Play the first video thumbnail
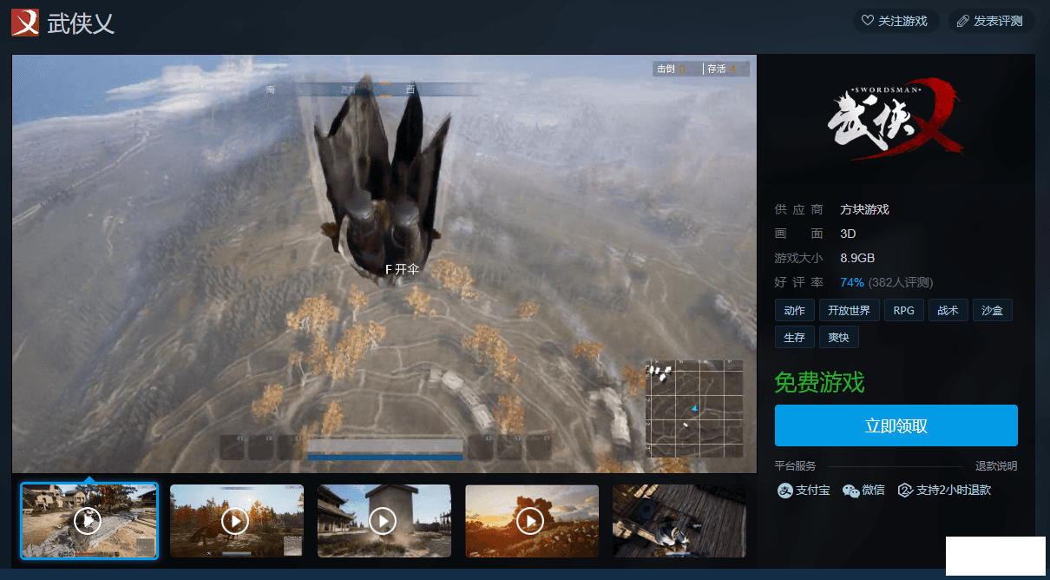This screenshot has width=1050, height=580. click(x=89, y=521)
